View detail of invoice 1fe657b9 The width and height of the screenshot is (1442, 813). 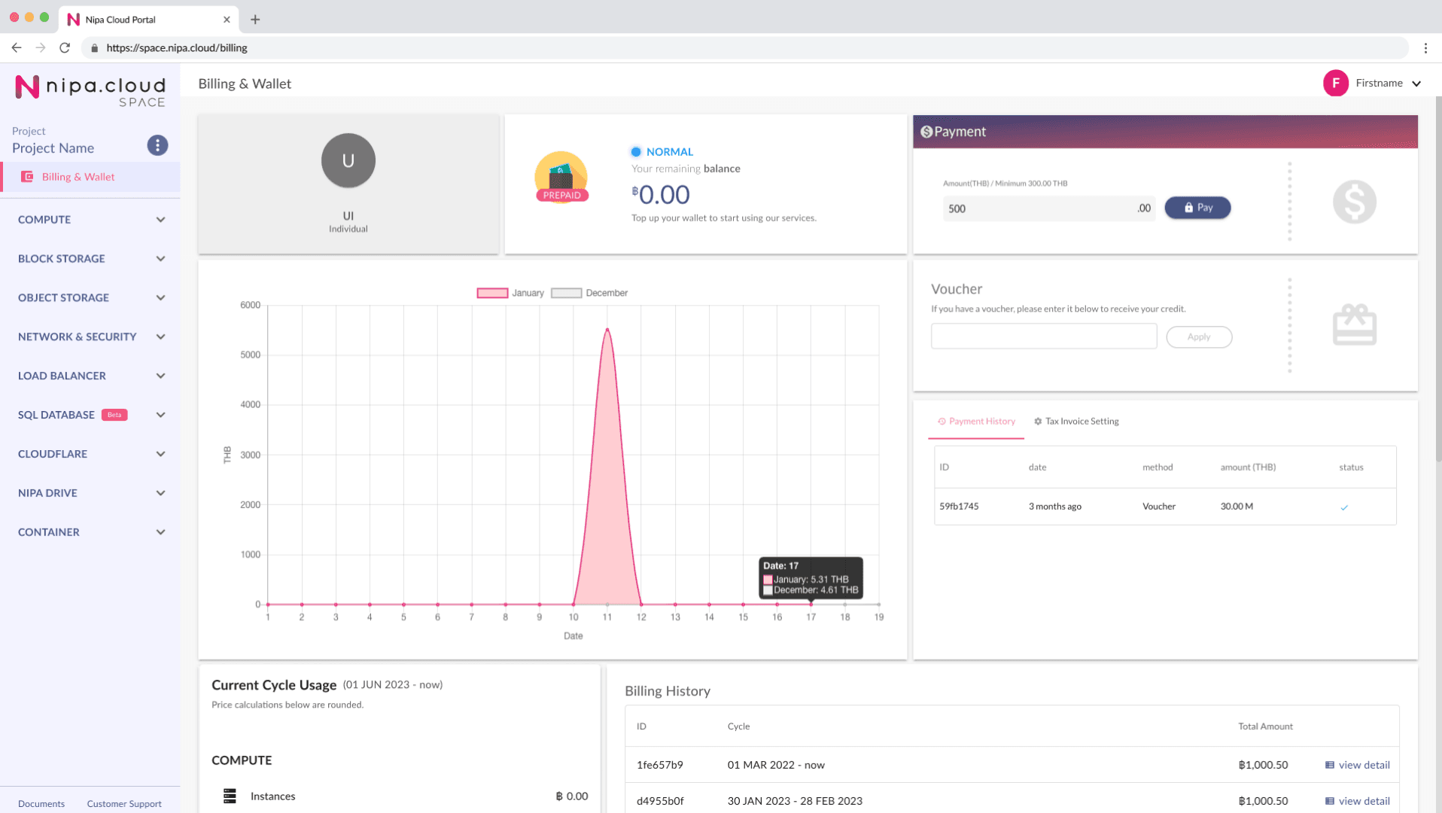(1356, 764)
